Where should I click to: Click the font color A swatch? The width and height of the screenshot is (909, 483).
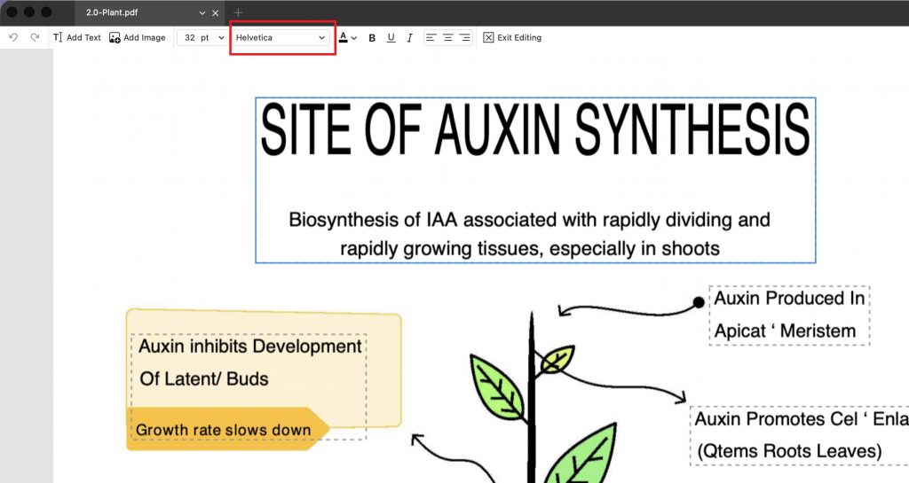pos(344,37)
